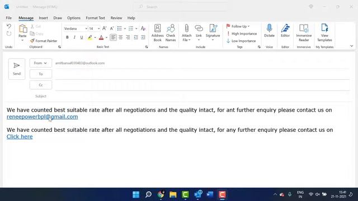Toggle bold formatting
358x201 pixels.
(67, 37)
